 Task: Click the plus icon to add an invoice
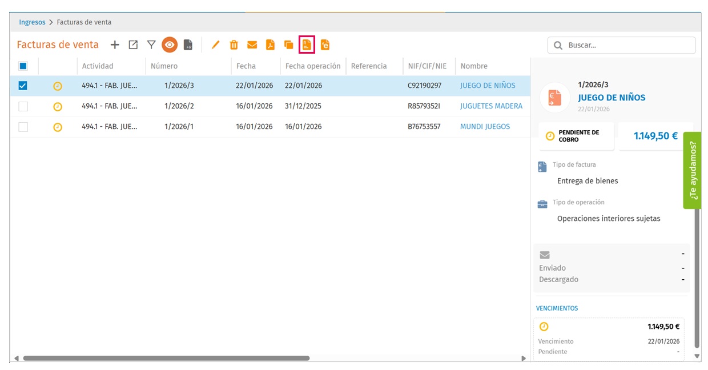point(115,45)
